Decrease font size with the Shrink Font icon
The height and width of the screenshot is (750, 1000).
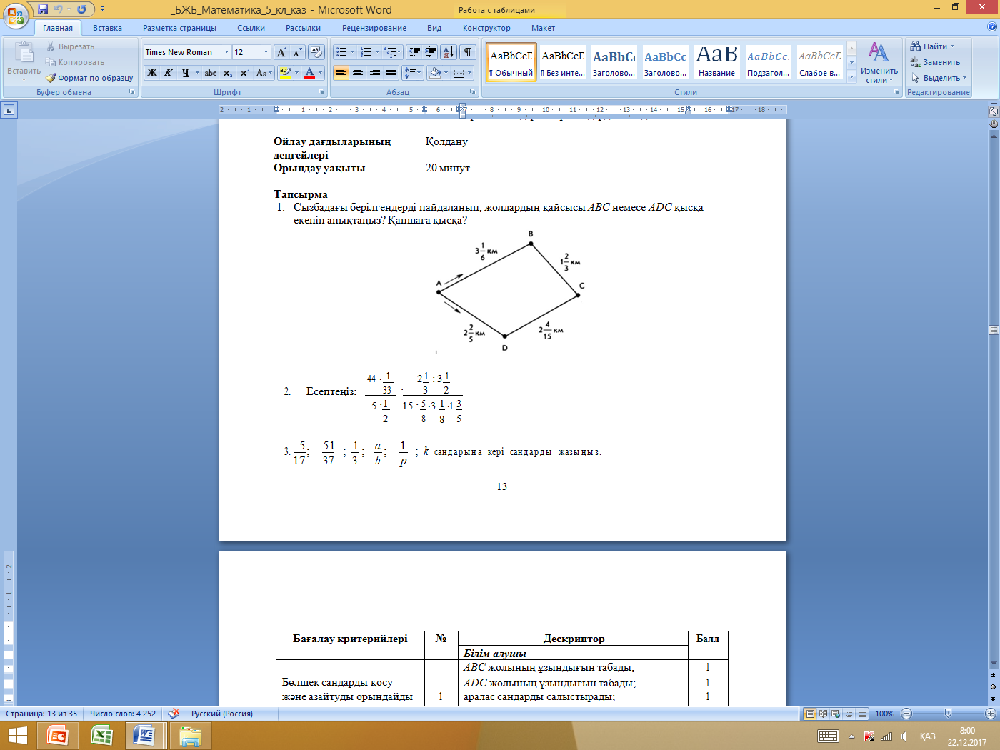(x=297, y=52)
